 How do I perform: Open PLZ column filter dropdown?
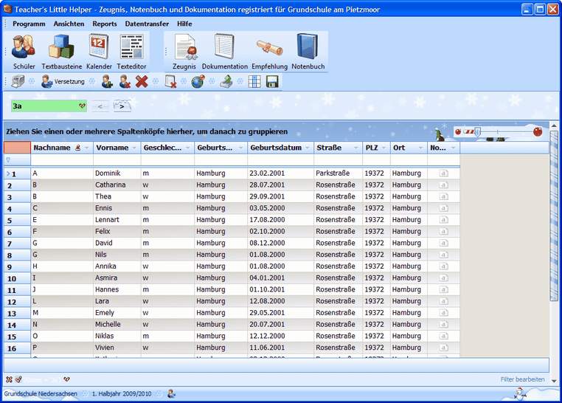(384, 148)
